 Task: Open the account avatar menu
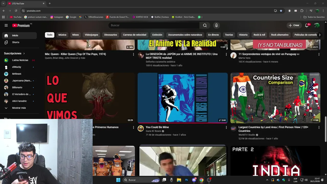[x=317, y=25]
